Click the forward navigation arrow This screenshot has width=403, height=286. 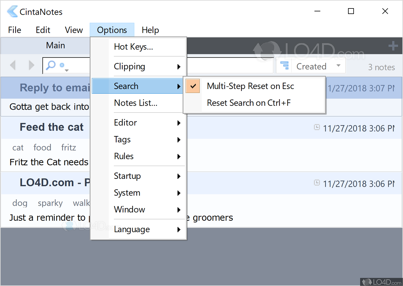pyautogui.click(x=31, y=65)
